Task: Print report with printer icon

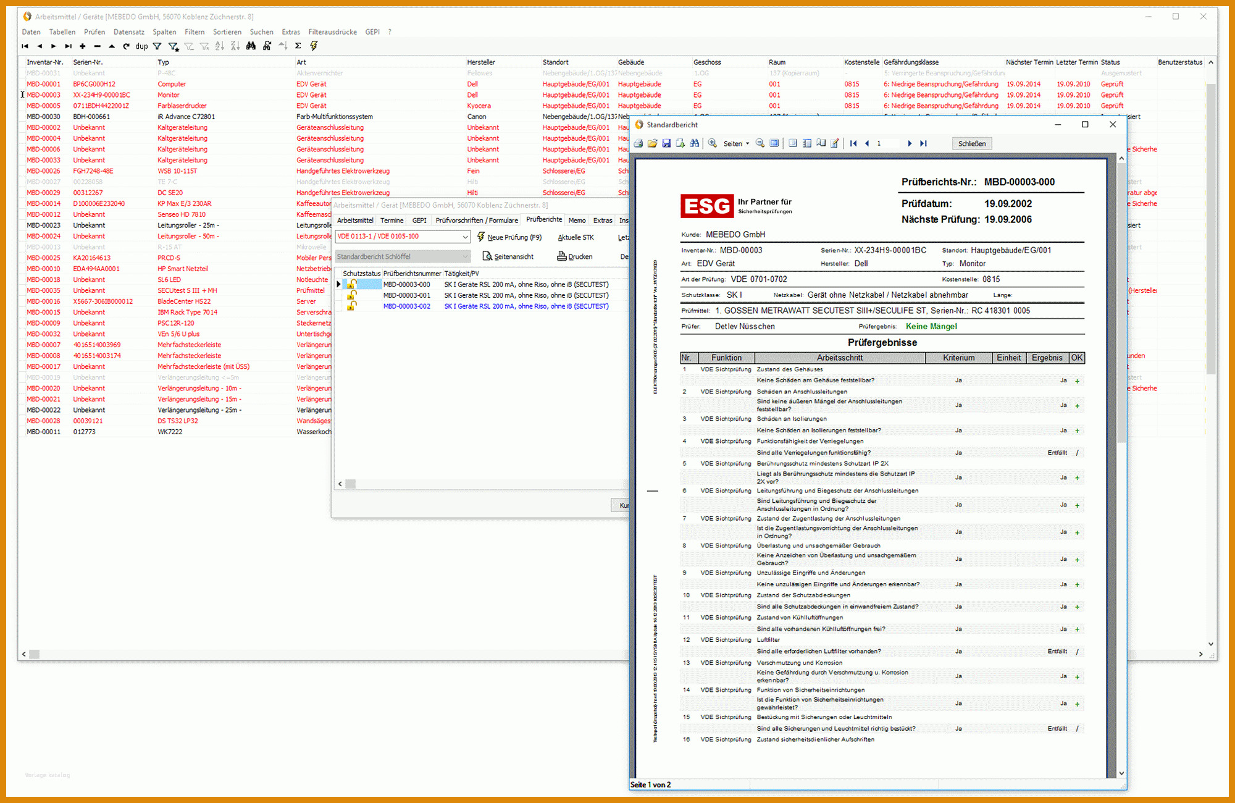Action: [639, 143]
